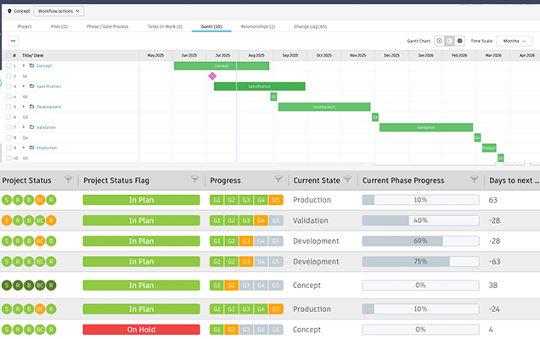Screen dimensions: 540x339
Task: Check the select-all checkbox in Gantt header
Action: pos(7,55)
